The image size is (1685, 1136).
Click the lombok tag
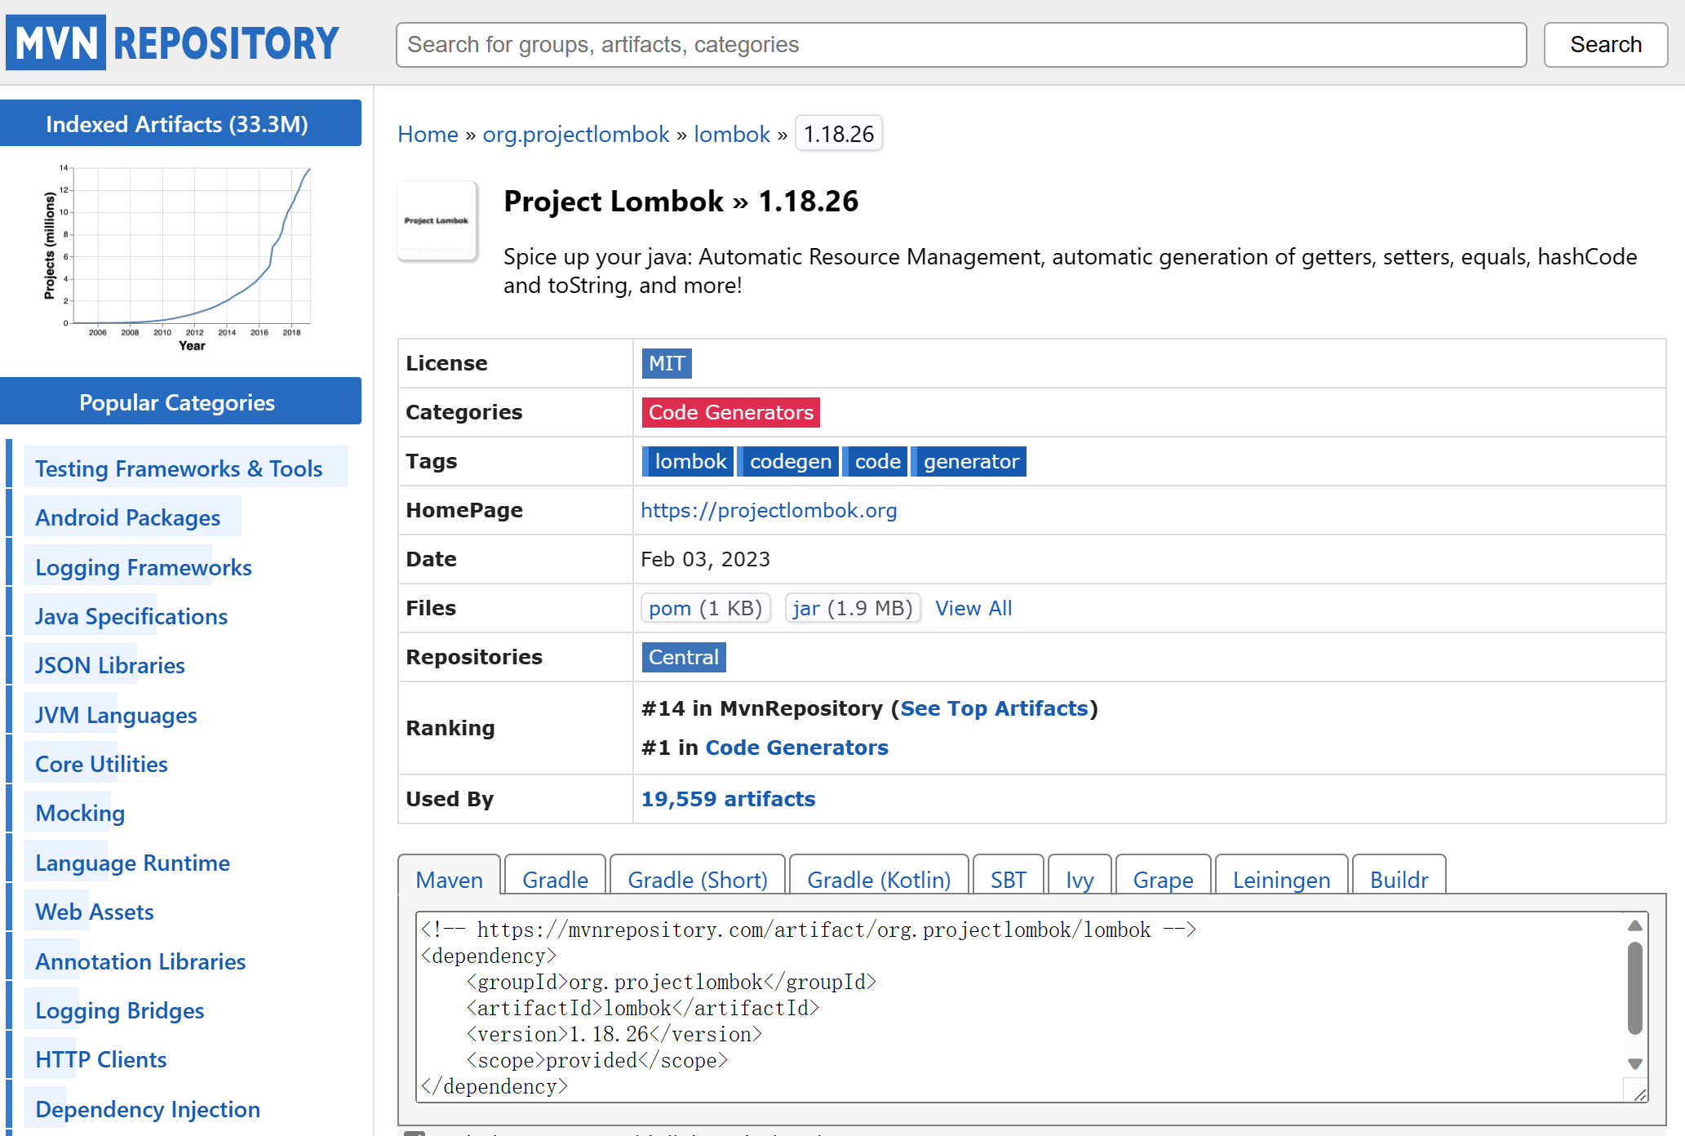coord(688,461)
